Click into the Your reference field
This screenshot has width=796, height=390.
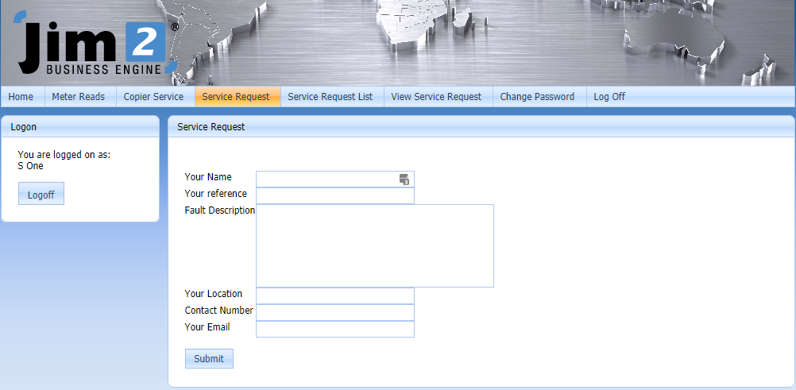tap(335, 195)
